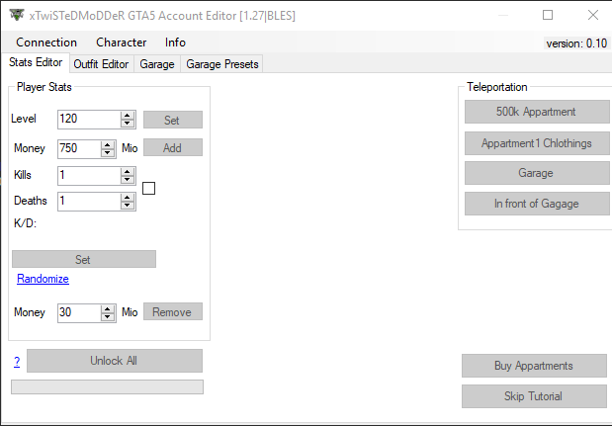The image size is (612, 426).
Task: Open the Character menu
Action: [121, 43]
